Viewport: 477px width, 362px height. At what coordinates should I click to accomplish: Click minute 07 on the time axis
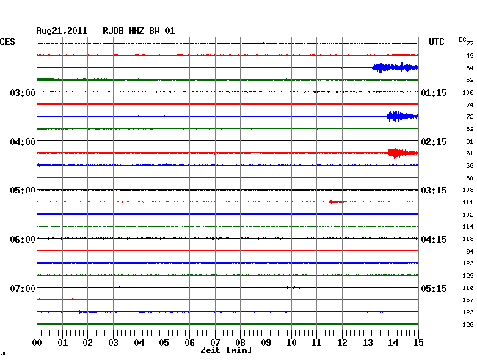click(215, 343)
